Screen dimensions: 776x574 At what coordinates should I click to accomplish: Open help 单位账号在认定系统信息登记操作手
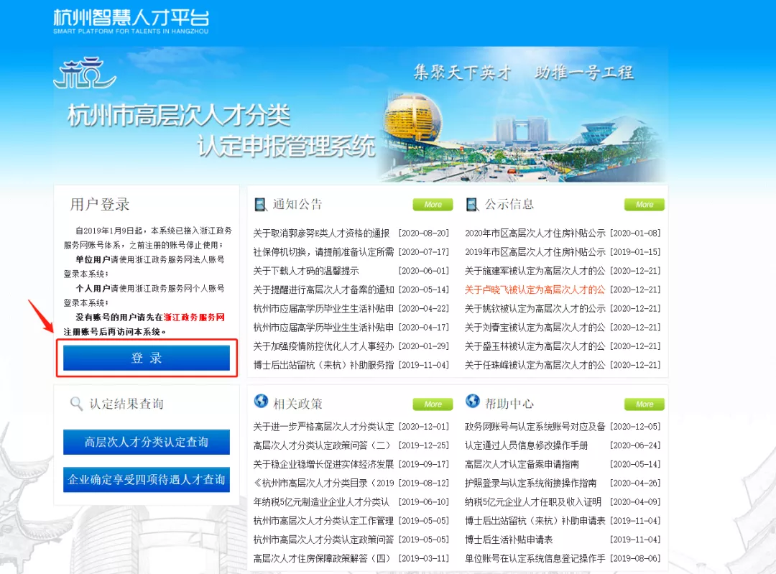(x=535, y=558)
